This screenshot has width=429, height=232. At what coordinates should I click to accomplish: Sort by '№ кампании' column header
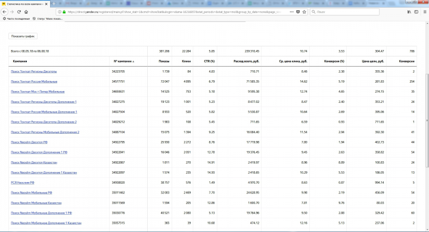pos(124,61)
